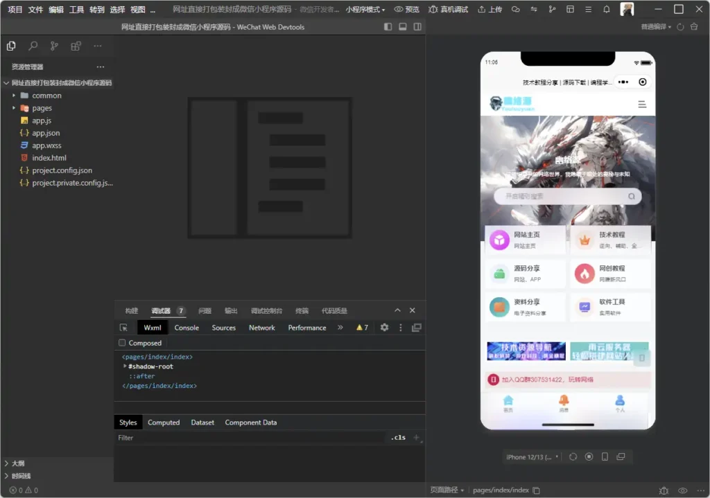Open the 项目 menu
The height and width of the screenshot is (498, 710).
point(15,10)
